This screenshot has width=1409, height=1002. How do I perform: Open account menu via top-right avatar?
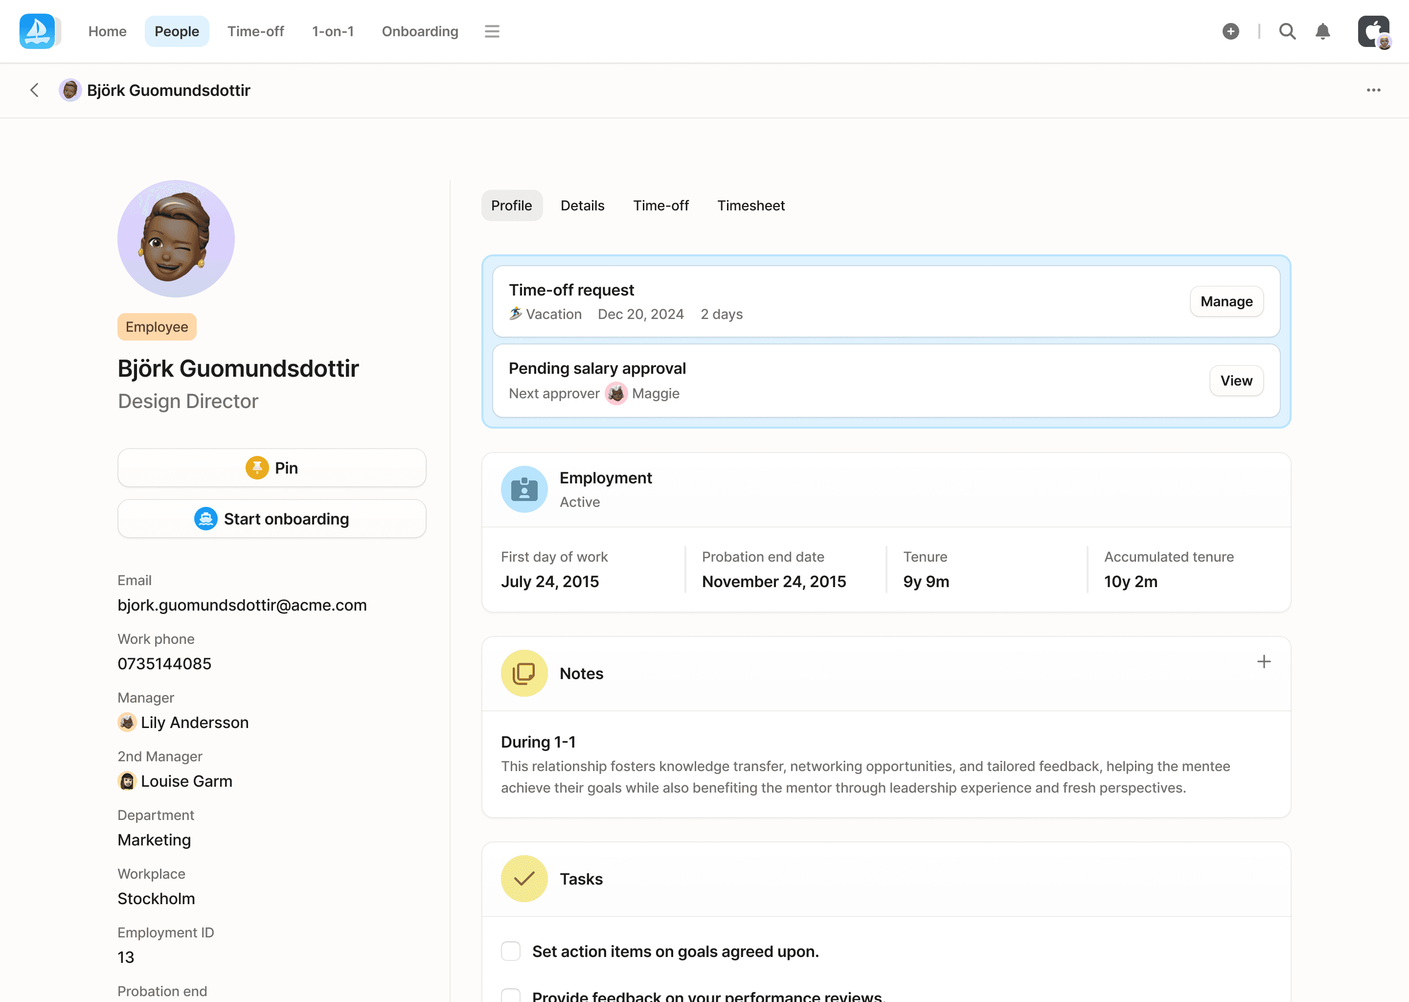tap(1373, 31)
